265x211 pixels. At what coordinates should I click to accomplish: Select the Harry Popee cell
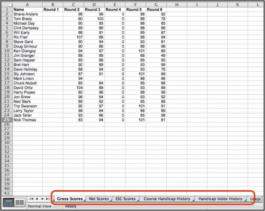pos(27,92)
